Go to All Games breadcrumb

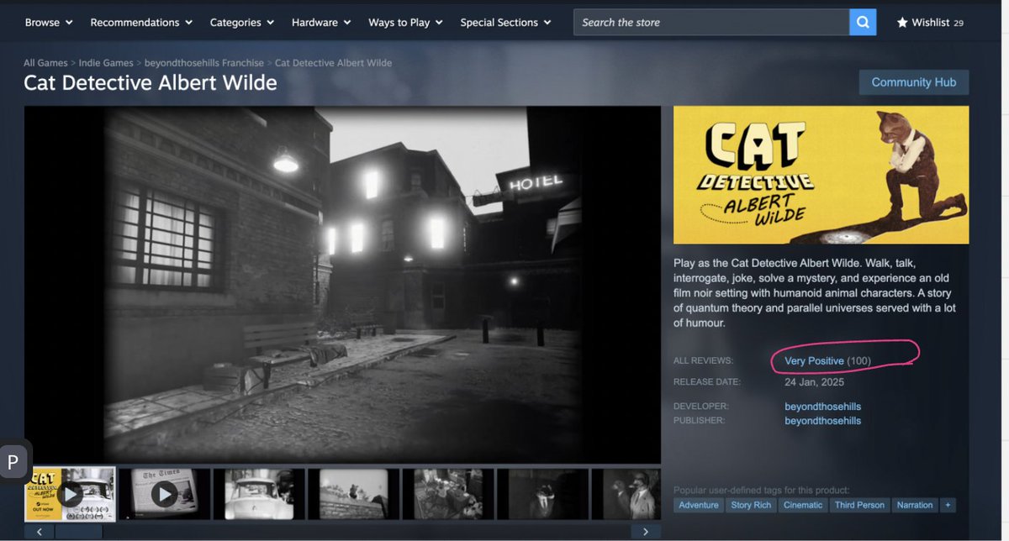[x=45, y=63]
